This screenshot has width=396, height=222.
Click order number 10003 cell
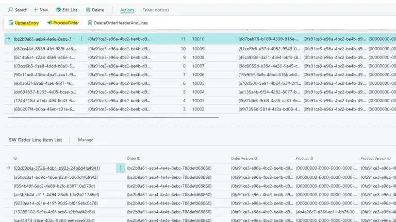(x=198, y=100)
